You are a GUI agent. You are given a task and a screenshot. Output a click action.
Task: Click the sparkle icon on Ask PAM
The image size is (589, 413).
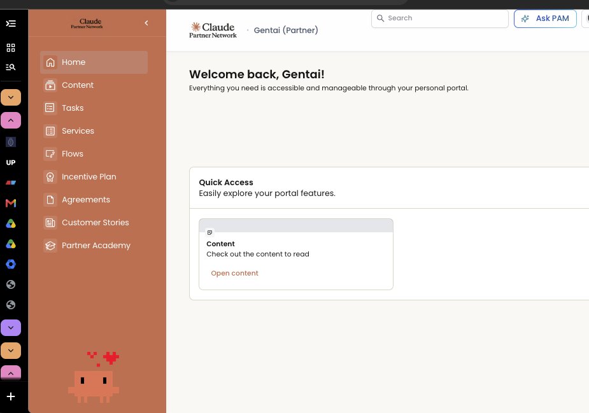click(x=525, y=18)
